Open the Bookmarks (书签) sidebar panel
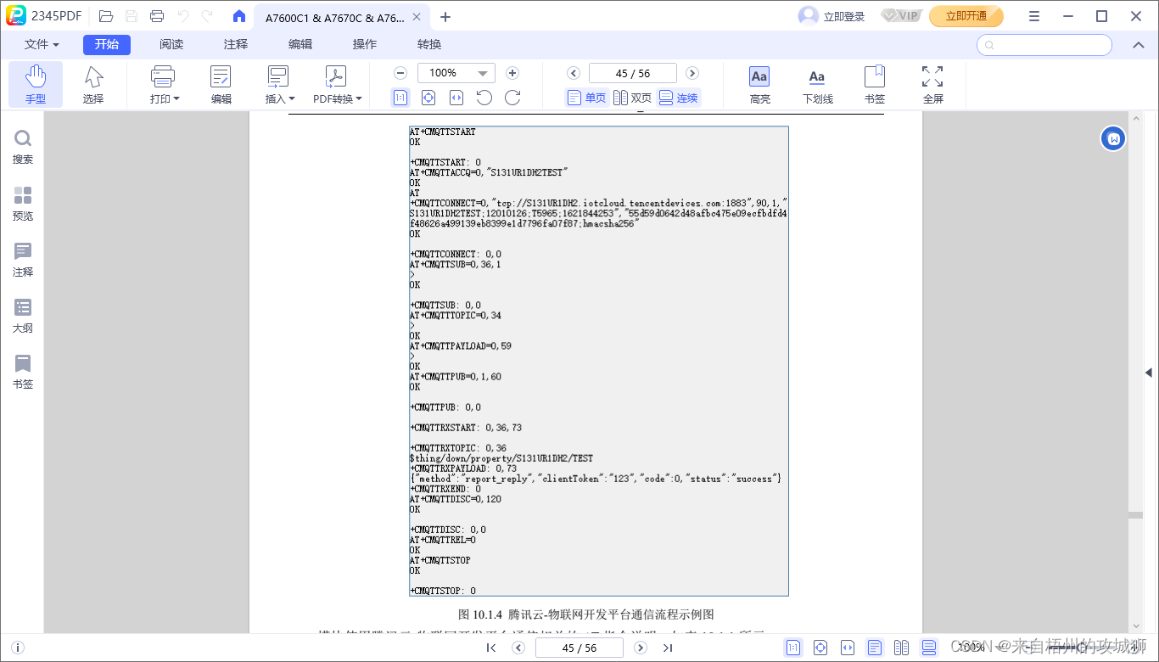The height and width of the screenshot is (662, 1159). (23, 372)
